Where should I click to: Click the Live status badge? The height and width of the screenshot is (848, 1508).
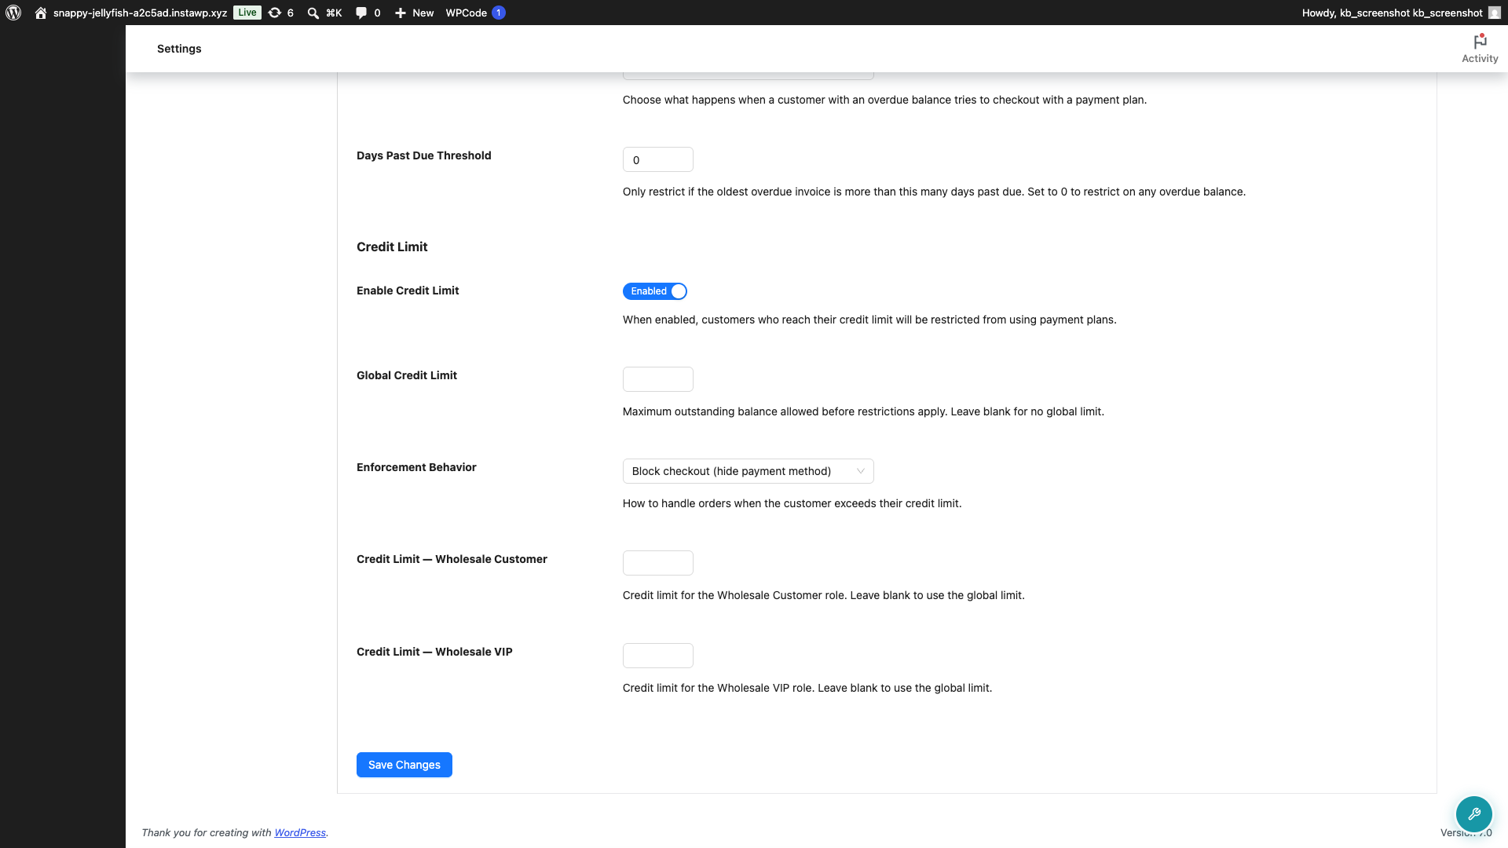(247, 13)
